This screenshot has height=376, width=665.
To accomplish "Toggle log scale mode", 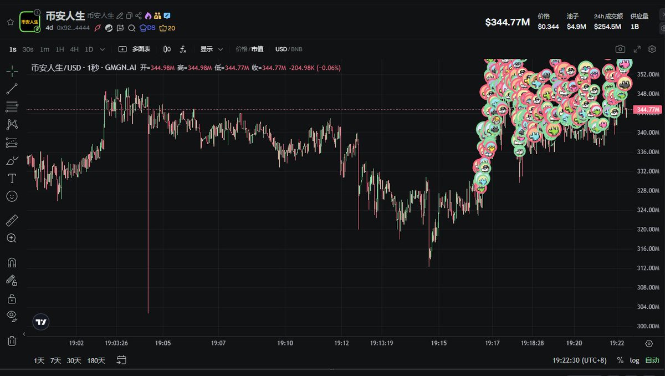I will 635,360.
